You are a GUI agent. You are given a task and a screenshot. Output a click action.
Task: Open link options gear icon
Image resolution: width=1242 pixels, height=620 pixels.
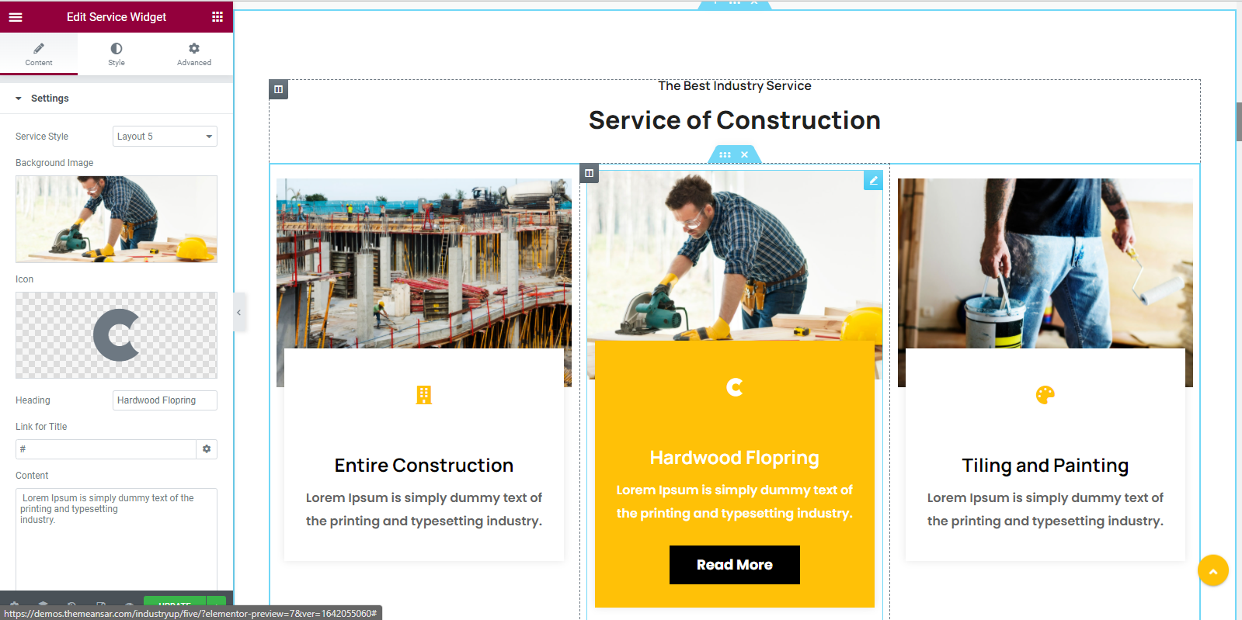click(207, 449)
